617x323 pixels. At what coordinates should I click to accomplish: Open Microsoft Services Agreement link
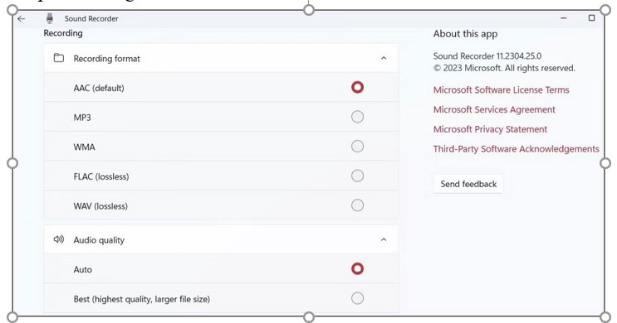494,109
